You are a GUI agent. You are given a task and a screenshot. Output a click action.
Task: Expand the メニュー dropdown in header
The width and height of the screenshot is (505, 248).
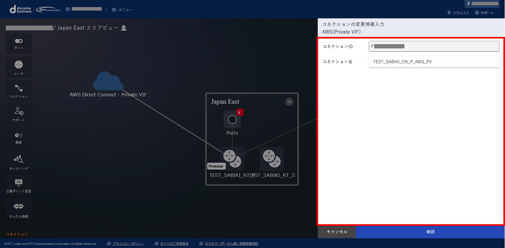click(122, 9)
